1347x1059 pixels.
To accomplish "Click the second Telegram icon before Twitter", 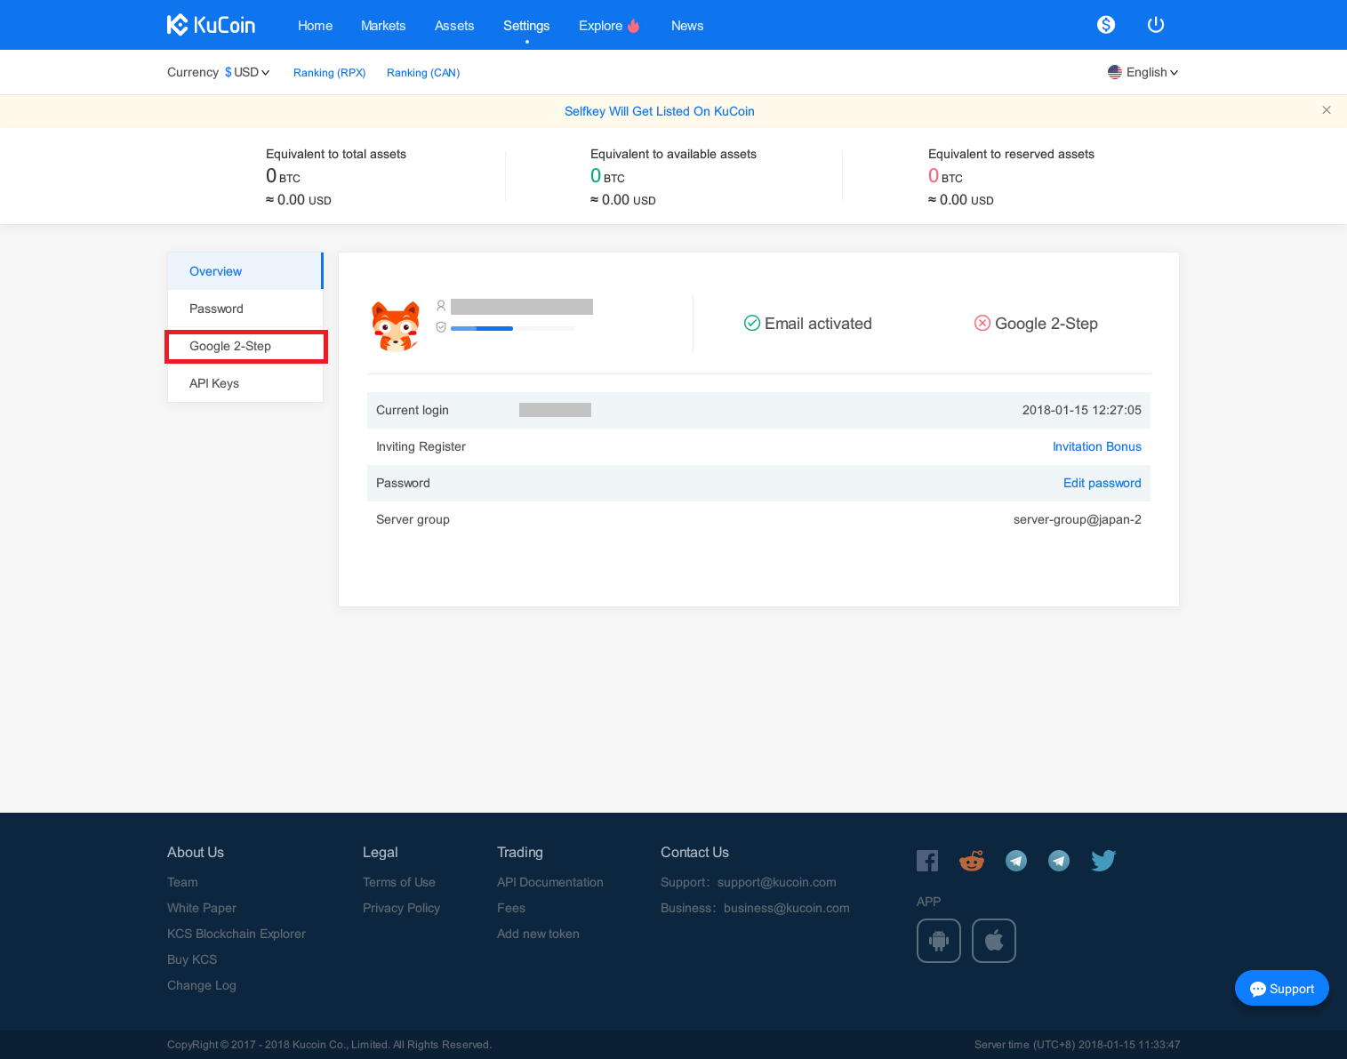I will point(1059,861).
